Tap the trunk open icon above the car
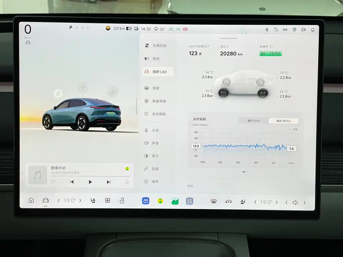This screenshot has height=257, width=343. point(113,91)
